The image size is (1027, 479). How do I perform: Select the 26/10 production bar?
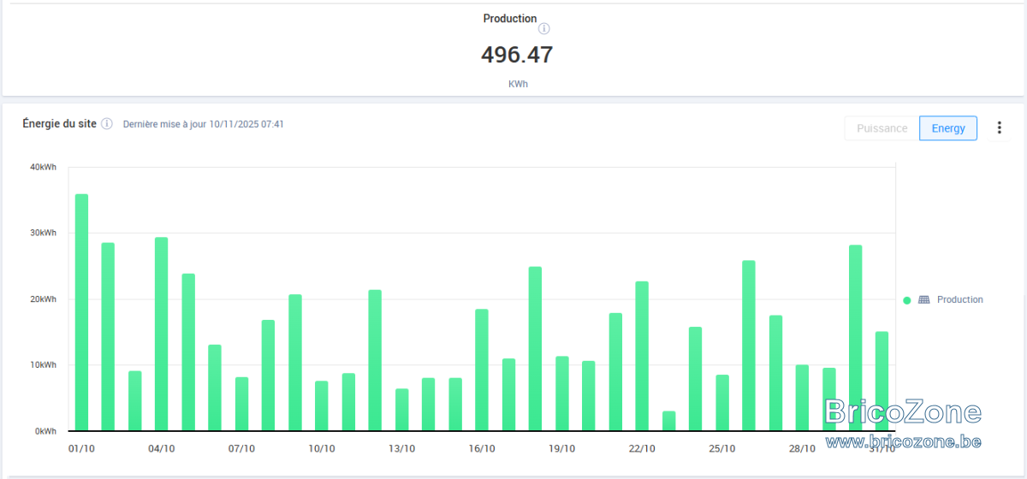(749, 346)
